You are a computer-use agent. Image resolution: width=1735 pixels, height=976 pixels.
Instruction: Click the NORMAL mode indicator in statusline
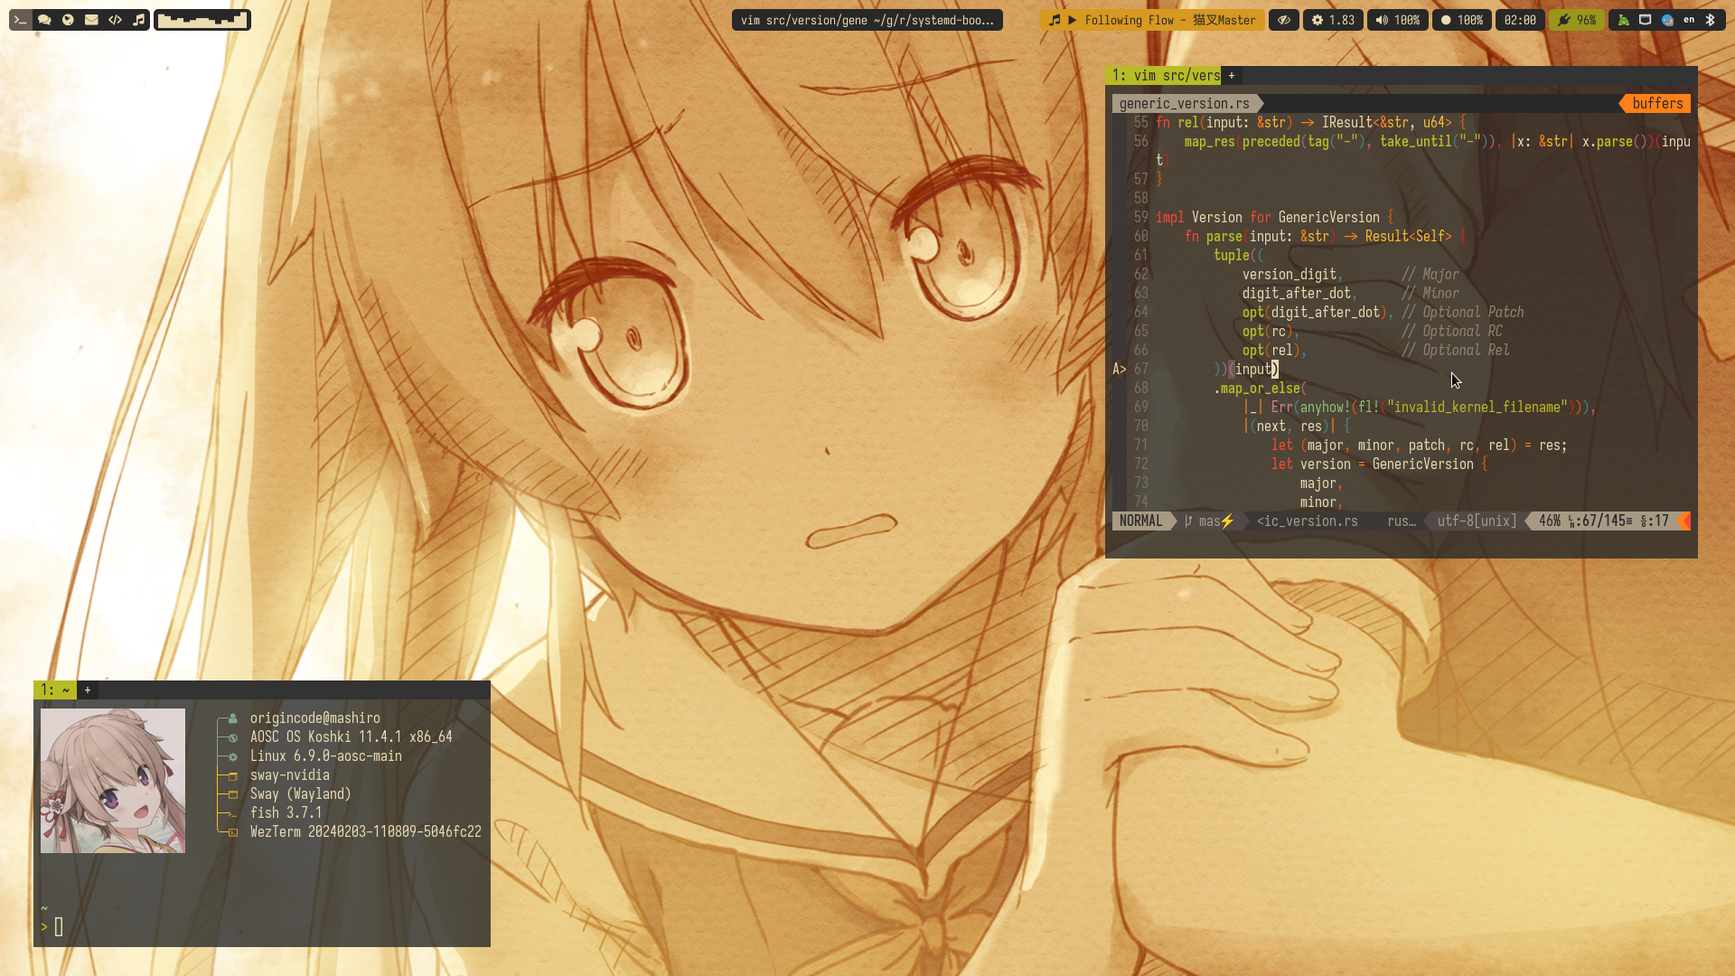coord(1141,521)
